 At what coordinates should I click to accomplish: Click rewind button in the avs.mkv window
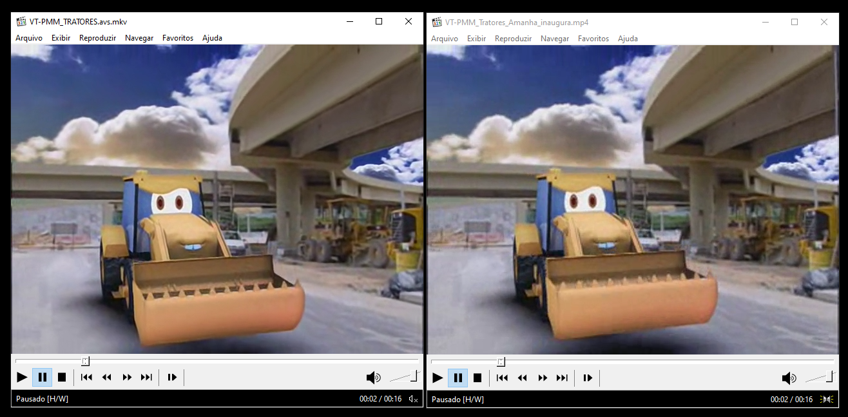[x=107, y=377]
